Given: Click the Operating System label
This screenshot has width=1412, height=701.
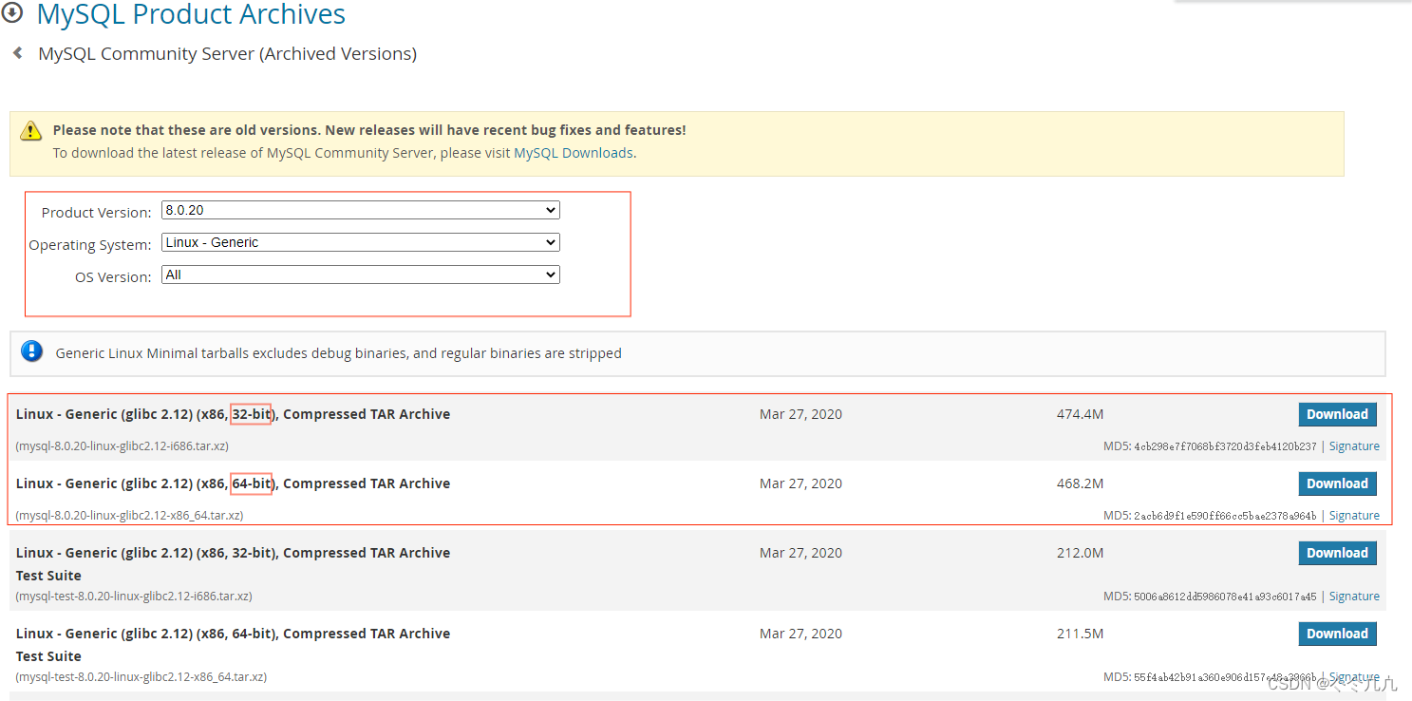Looking at the screenshot, I should 90,245.
